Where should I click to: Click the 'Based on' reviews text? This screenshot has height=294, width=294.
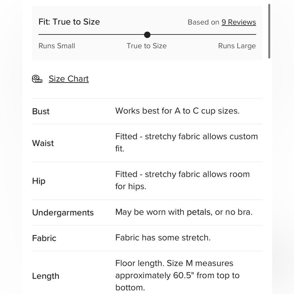click(x=203, y=22)
